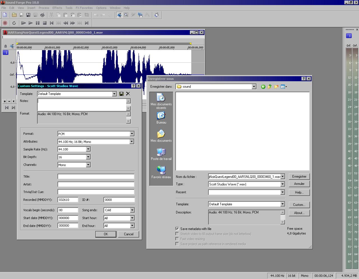This screenshot has height=279, width=359.
Task: Toggle Loop Playback icon
Action: 14,23
